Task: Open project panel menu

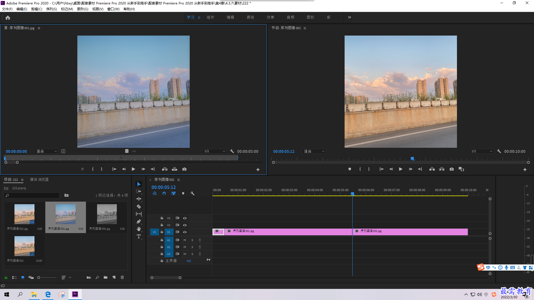Action: [x=22, y=180]
